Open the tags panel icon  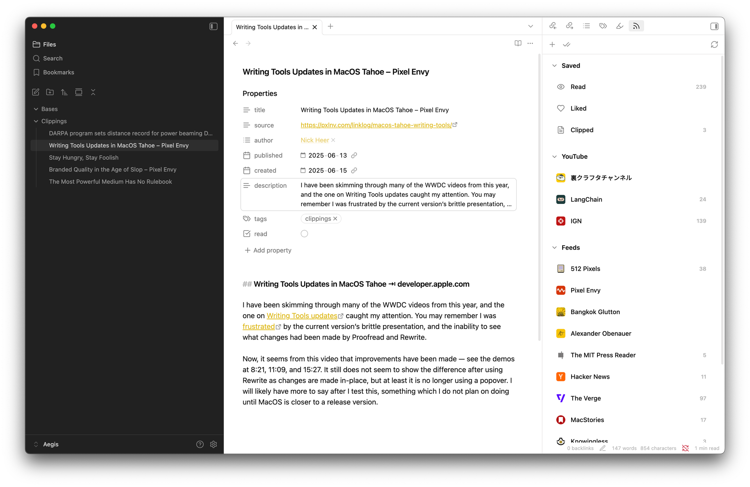(603, 26)
